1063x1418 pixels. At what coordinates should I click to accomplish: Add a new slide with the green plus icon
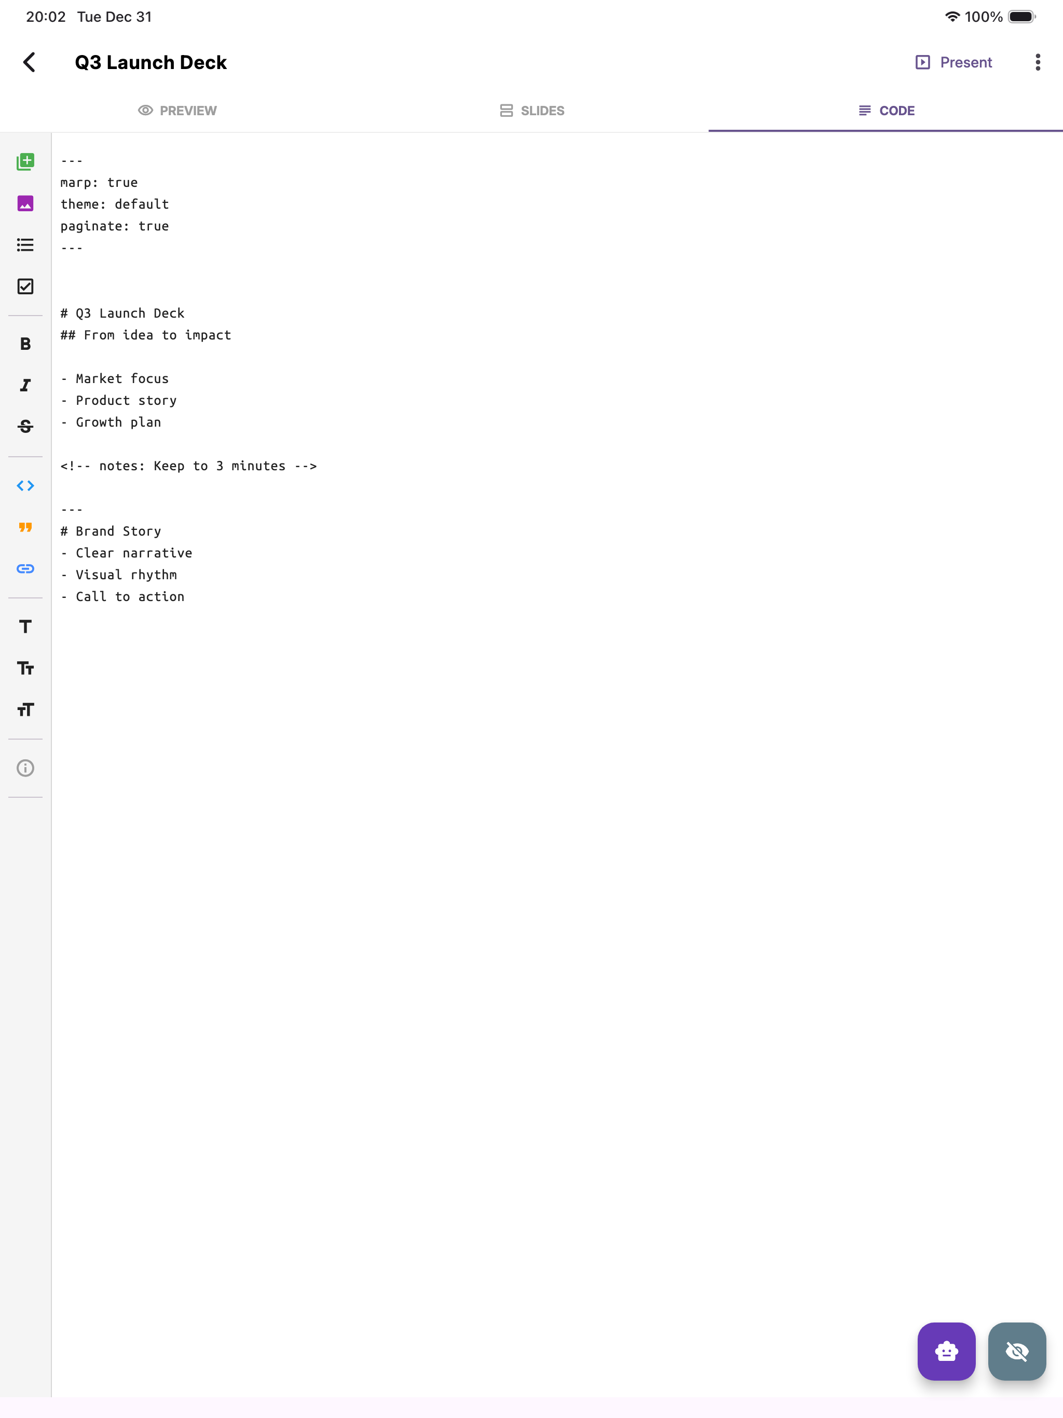point(25,161)
